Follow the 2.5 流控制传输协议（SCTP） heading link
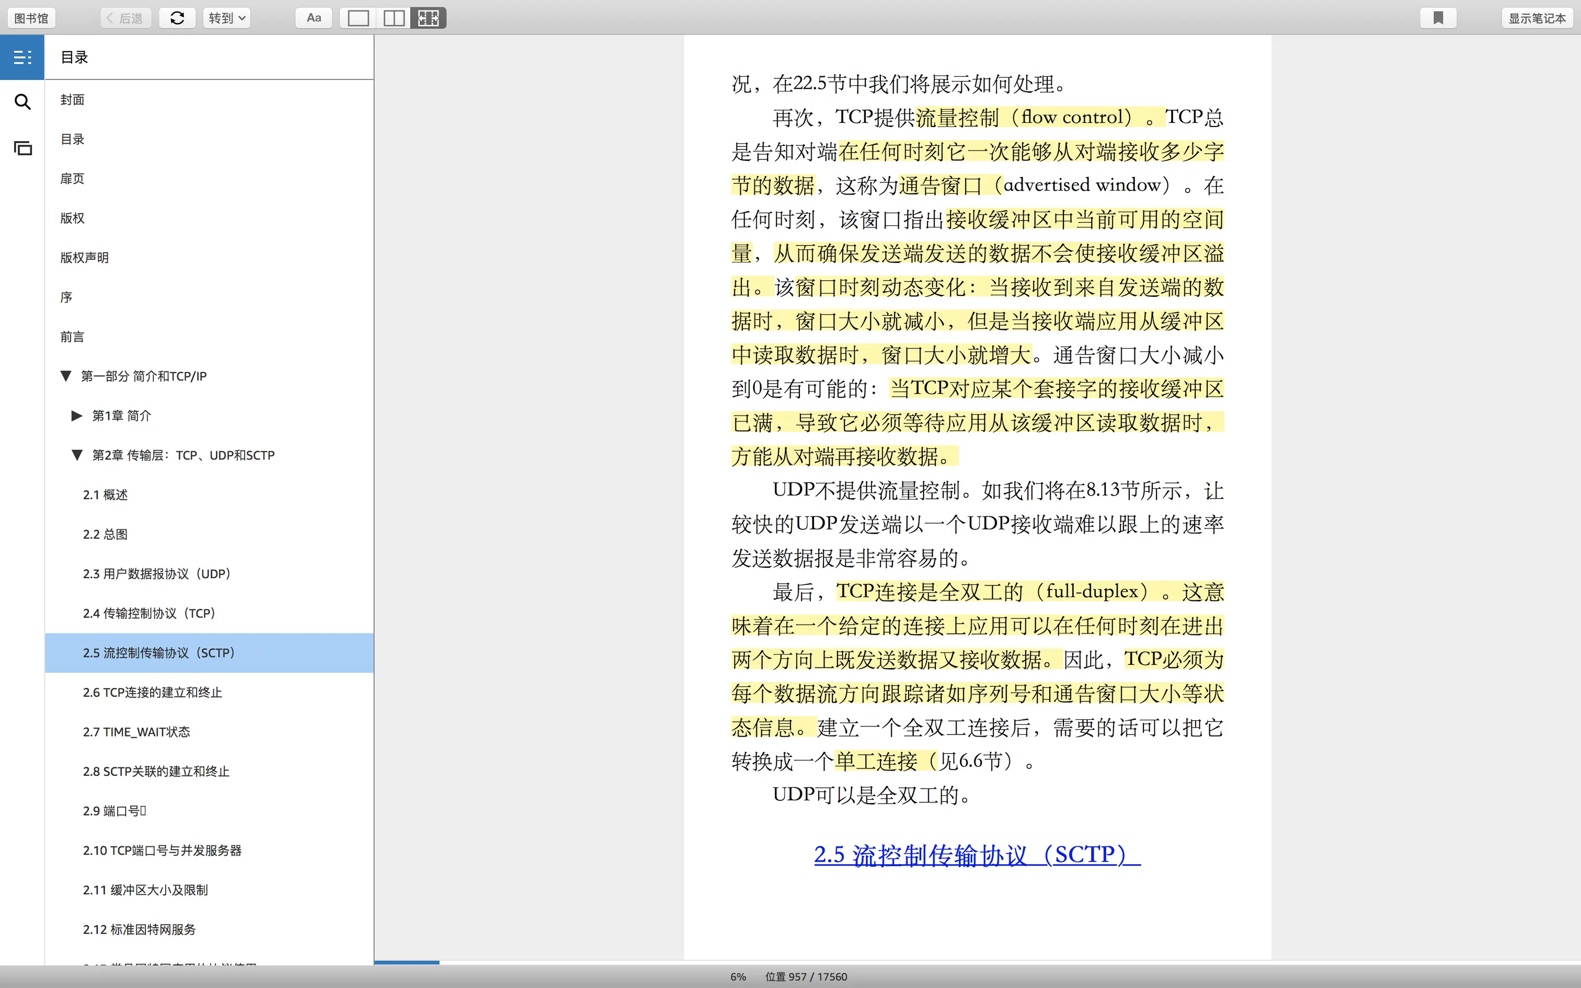This screenshot has width=1581, height=988. click(977, 855)
